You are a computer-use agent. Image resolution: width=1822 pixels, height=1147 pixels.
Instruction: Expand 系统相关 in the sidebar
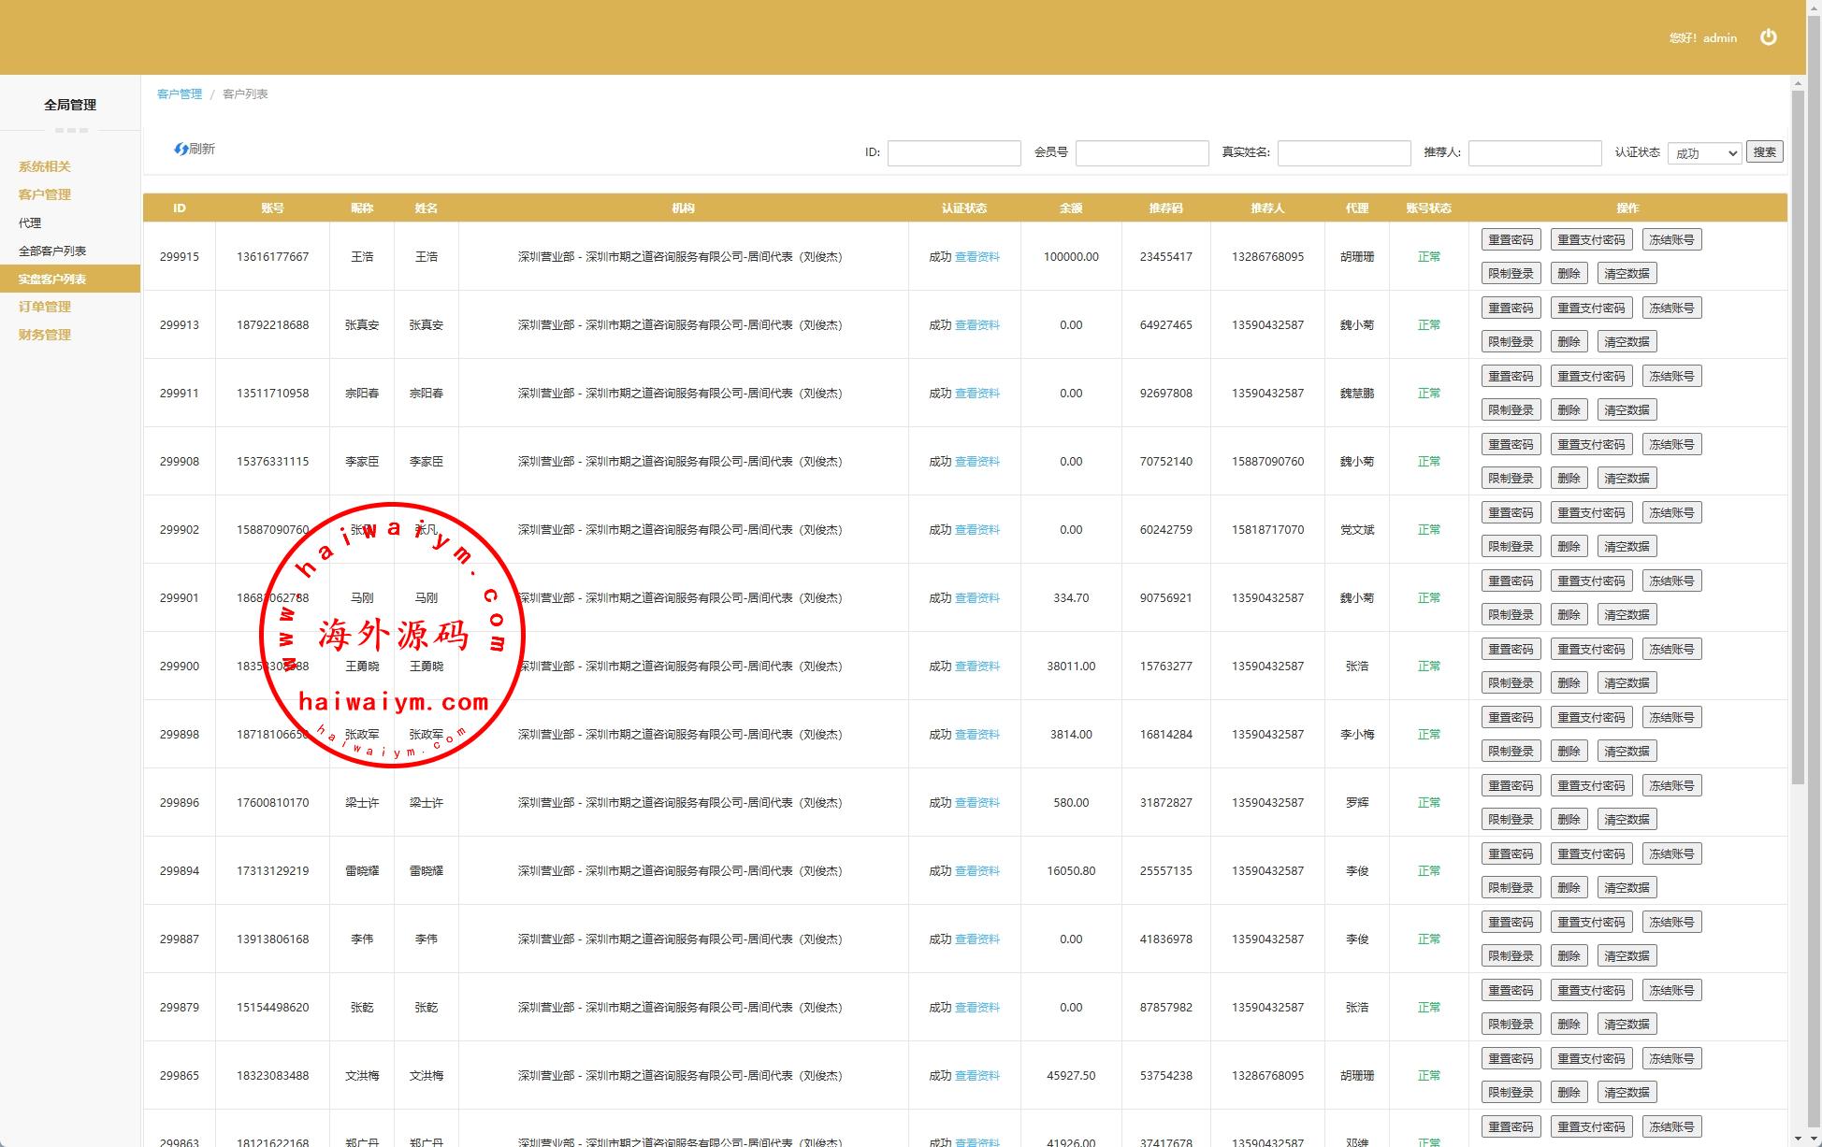click(x=45, y=166)
